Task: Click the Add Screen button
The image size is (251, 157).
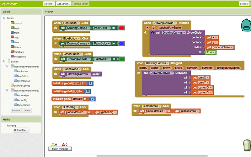Action: click(x=64, y=4)
